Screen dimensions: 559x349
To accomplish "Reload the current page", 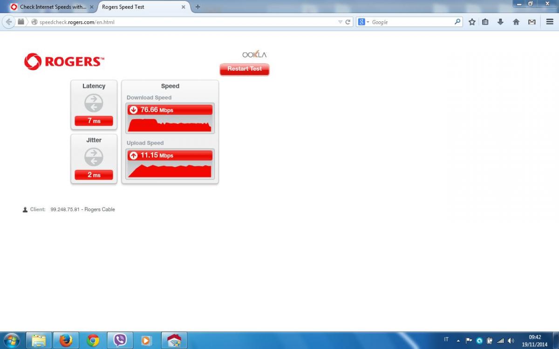I will click(348, 22).
